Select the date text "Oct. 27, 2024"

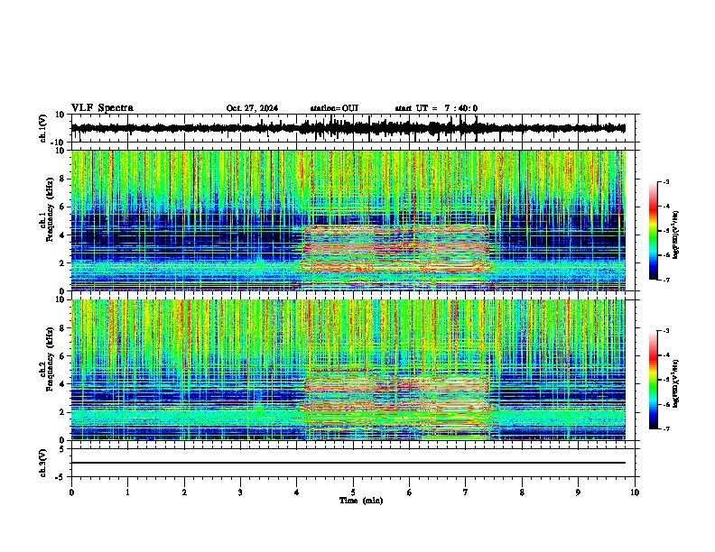(252, 108)
